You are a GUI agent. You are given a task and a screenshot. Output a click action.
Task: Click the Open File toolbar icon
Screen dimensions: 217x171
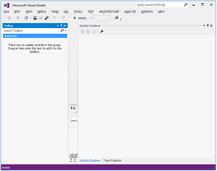35,18
